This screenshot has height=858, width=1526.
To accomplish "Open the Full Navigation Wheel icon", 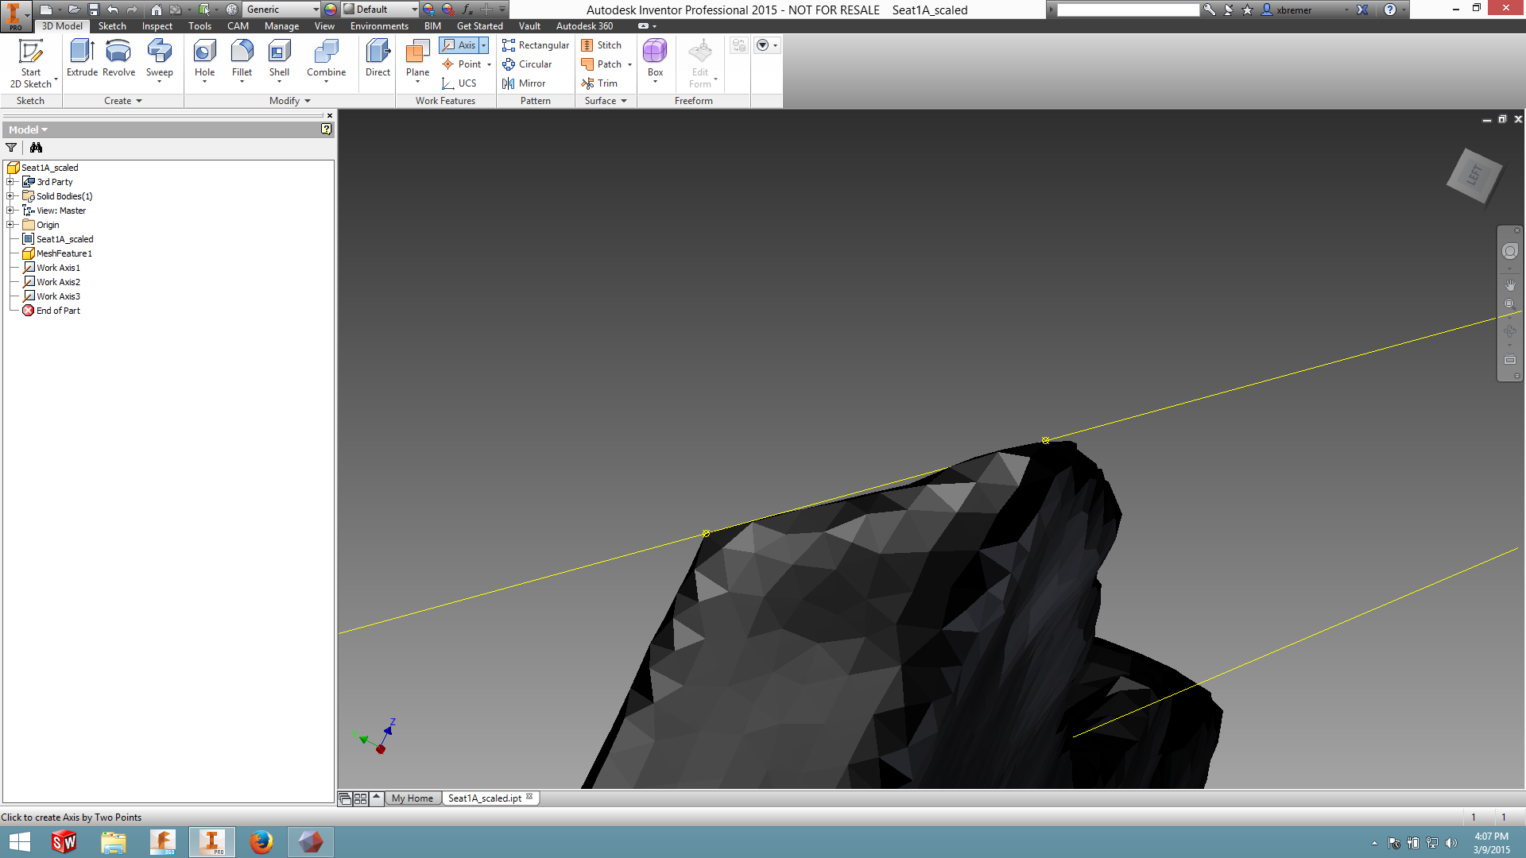I will [x=1509, y=252].
